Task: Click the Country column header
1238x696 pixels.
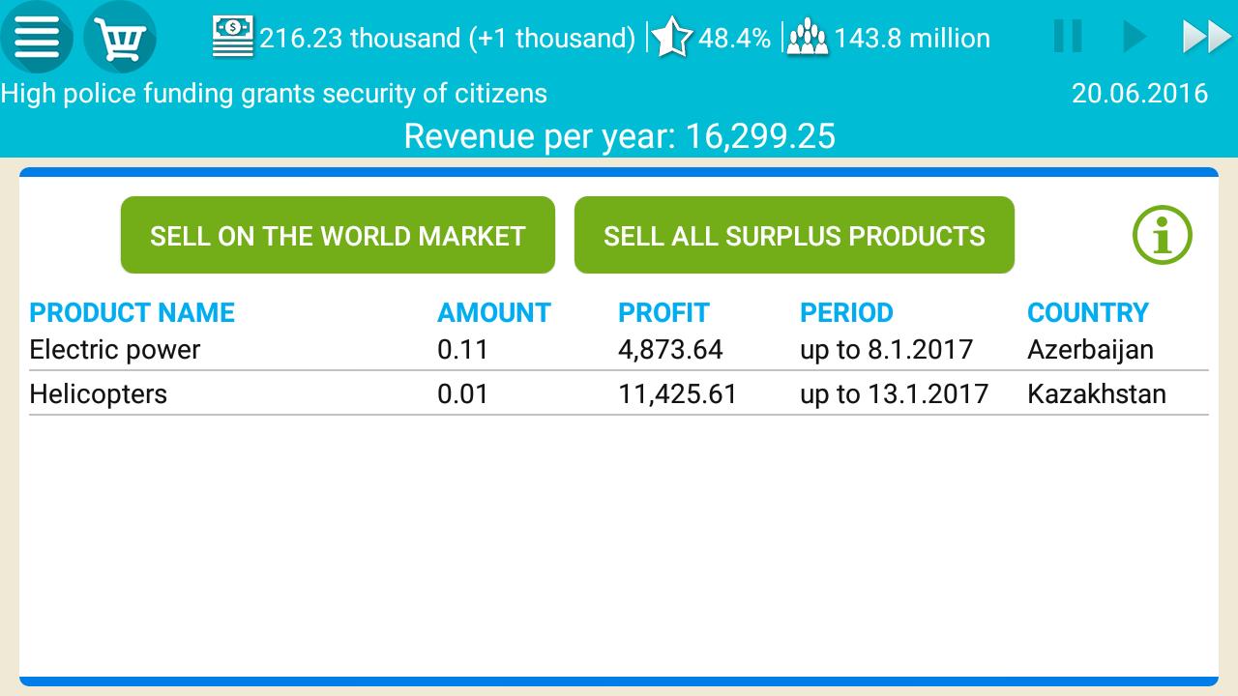Action: point(1087,312)
